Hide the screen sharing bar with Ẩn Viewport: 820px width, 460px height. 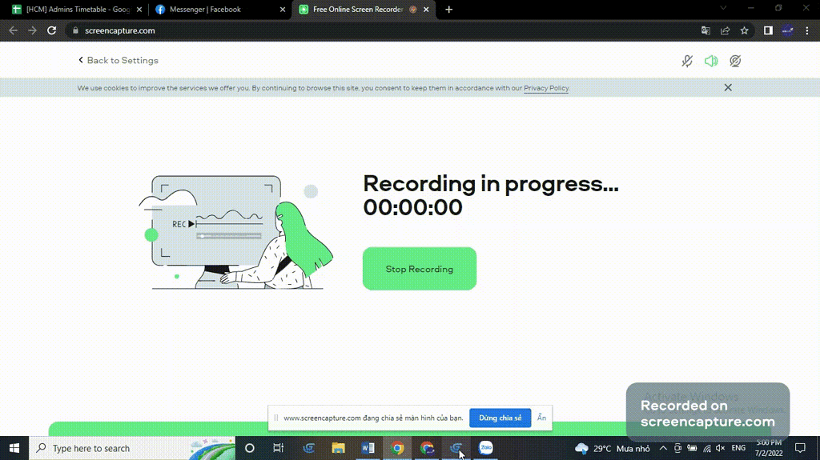tap(542, 418)
